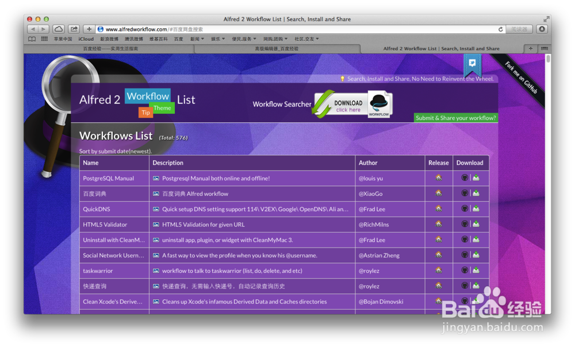This screenshot has width=575, height=347.
Task: Toggle Safari full screen arrows icon
Action: coord(546,19)
